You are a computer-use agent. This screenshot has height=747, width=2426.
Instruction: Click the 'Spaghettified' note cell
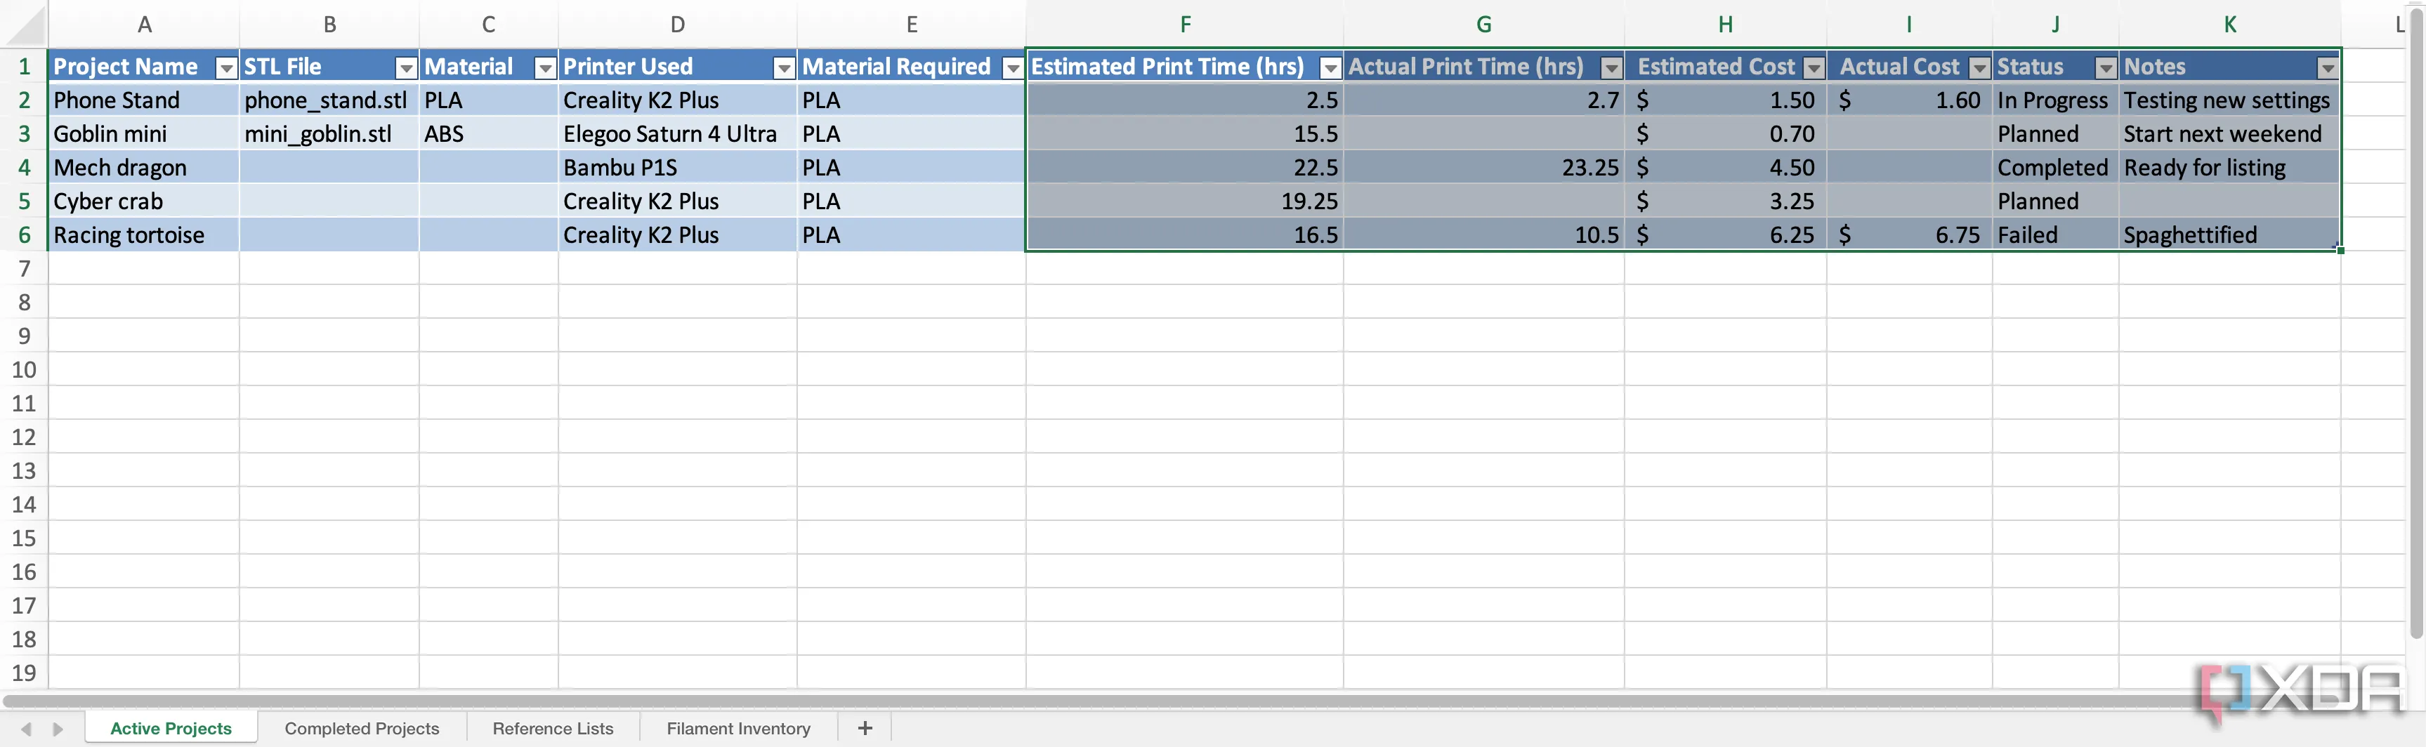click(2229, 235)
